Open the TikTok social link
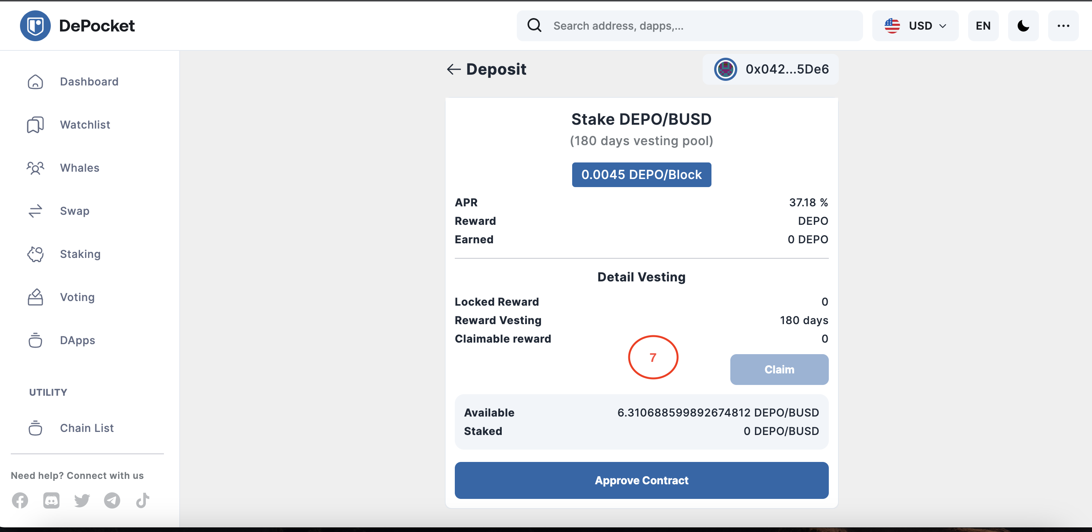The height and width of the screenshot is (532, 1092). point(142,500)
